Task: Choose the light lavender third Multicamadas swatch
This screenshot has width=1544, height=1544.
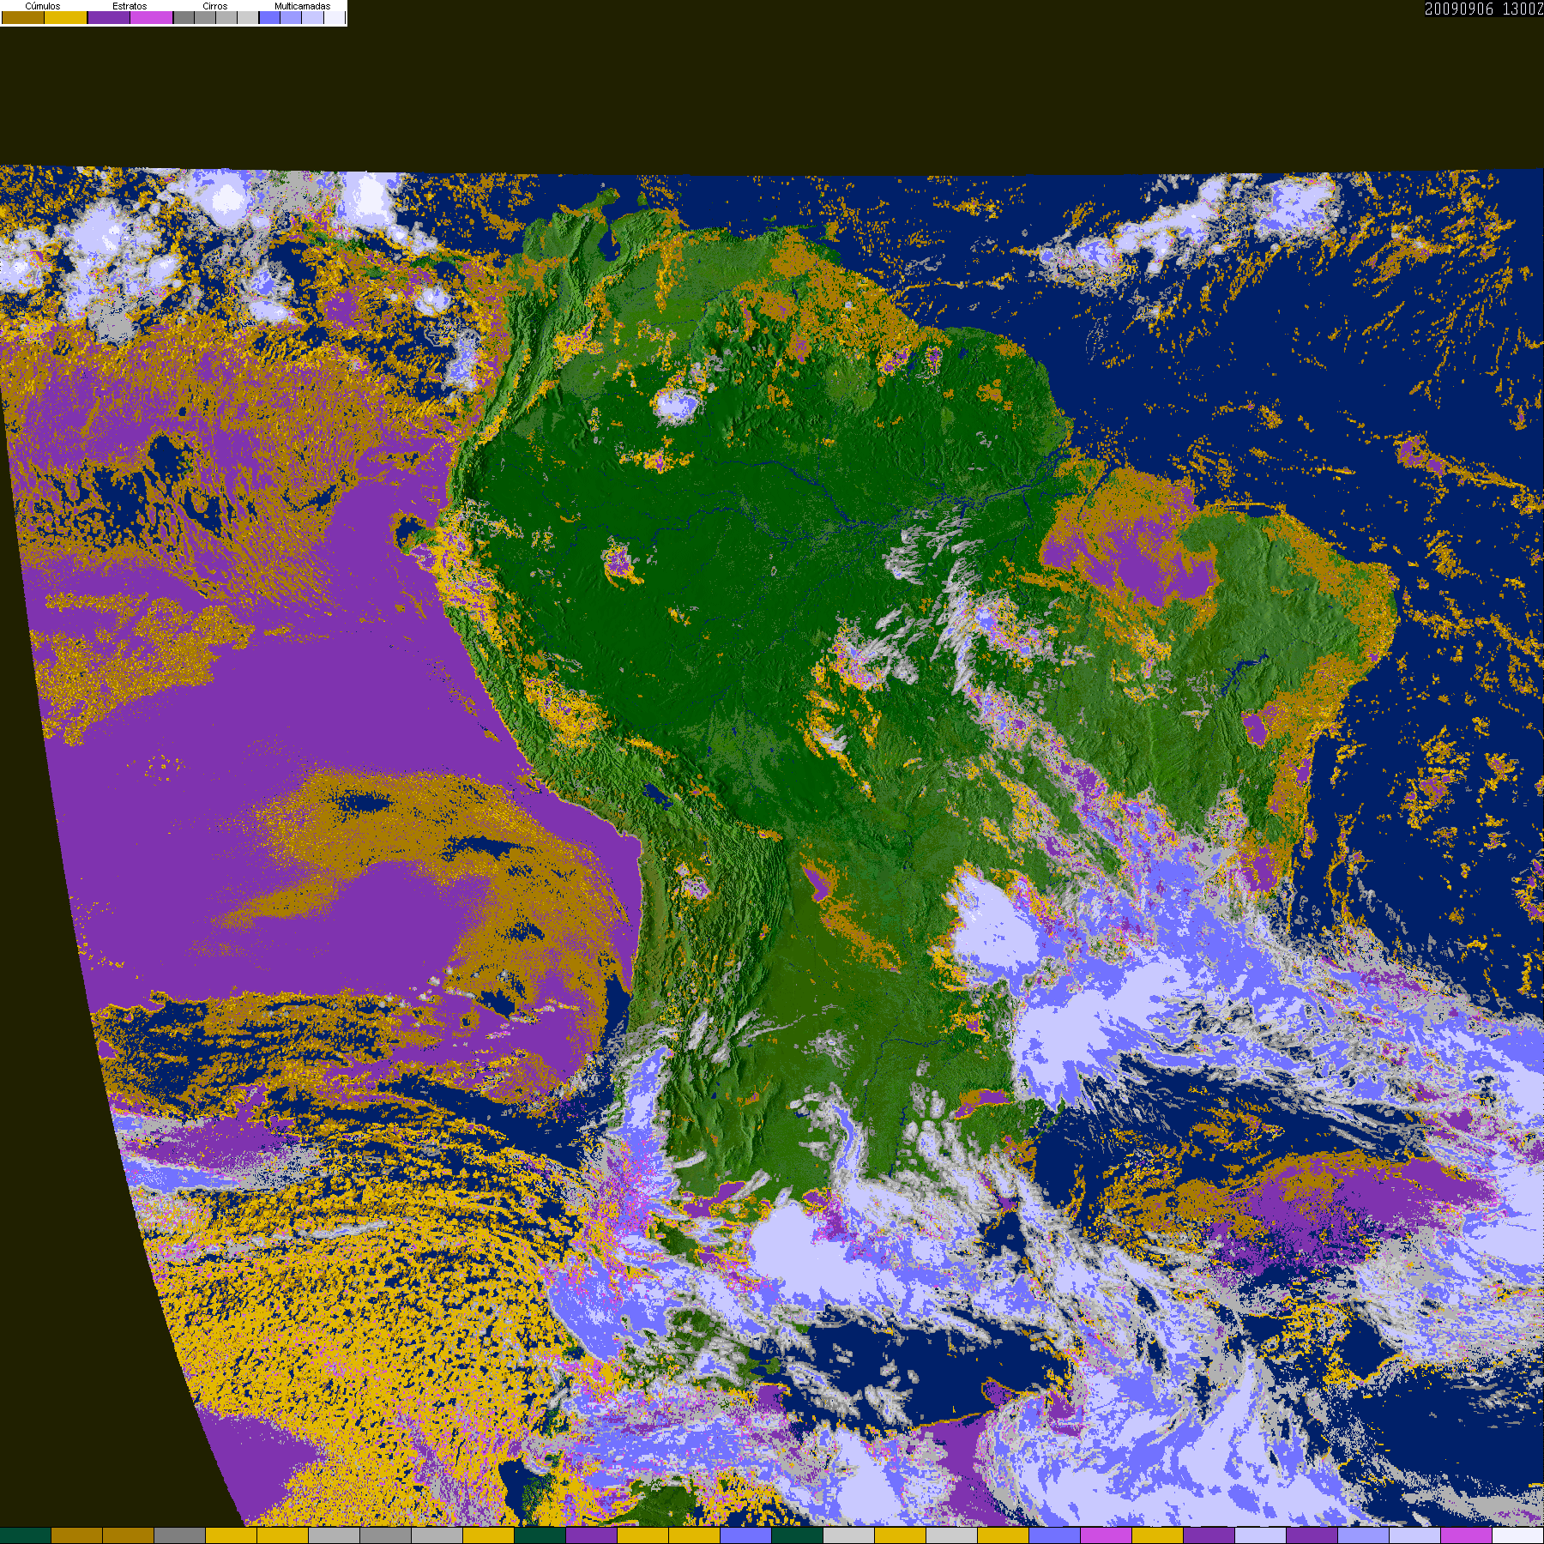Action: pyautogui.click(x=312, y=18)
